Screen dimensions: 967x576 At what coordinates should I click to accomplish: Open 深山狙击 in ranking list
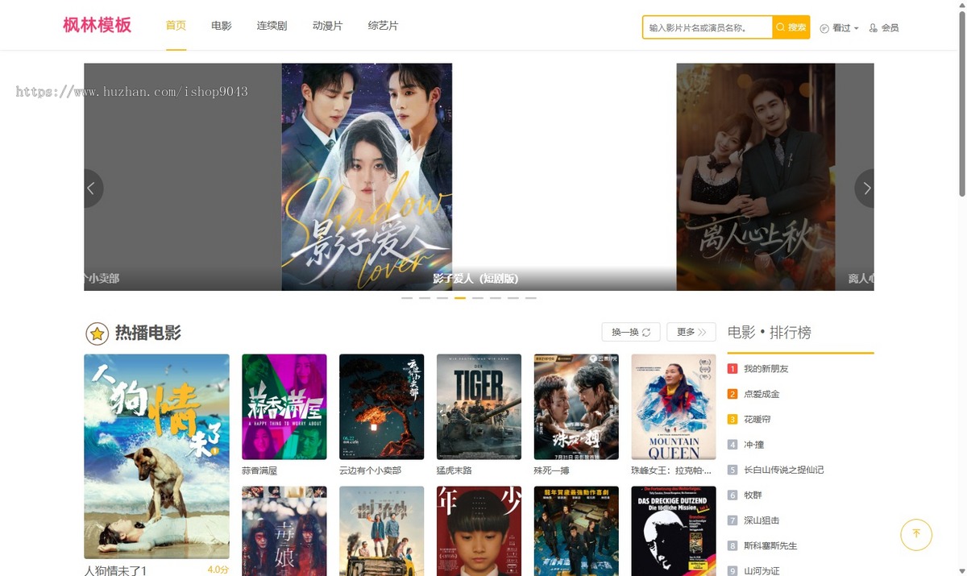tap(762, 520)
